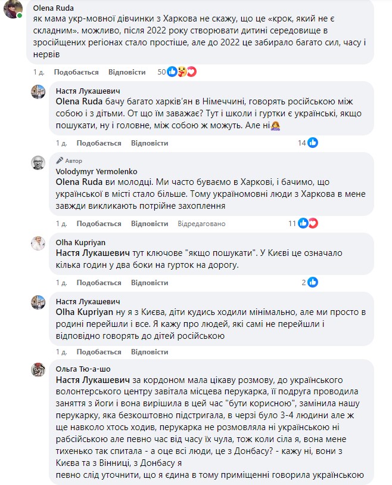Open reactions on Volodymyr Yermolenko's comment

point(308,224)
